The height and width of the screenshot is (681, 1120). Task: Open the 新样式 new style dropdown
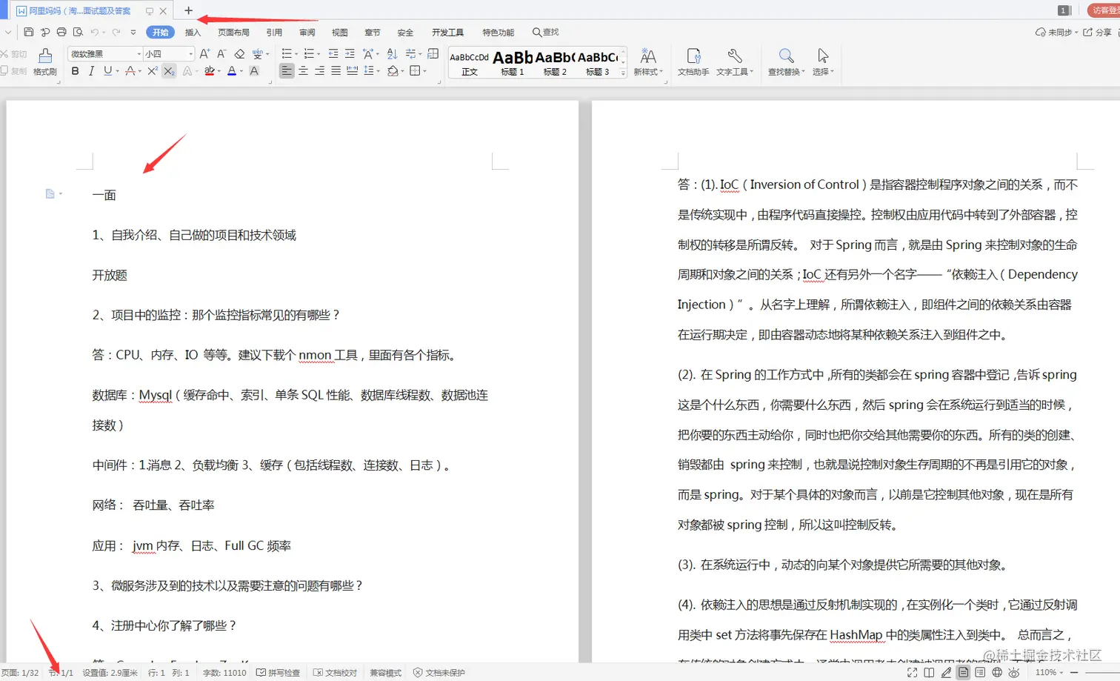[x=648, y=62]
